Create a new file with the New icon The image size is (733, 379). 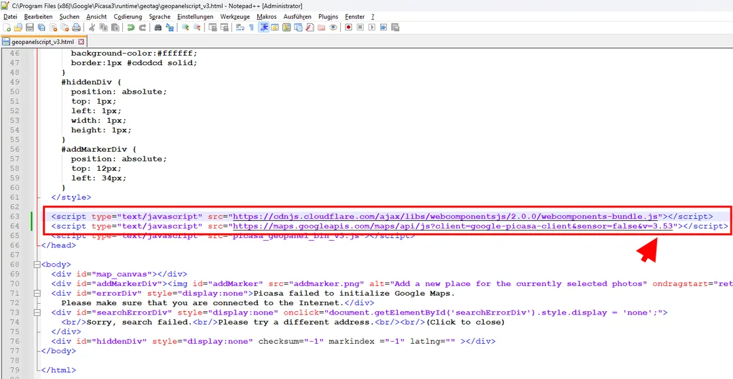(x=7, y=28)
